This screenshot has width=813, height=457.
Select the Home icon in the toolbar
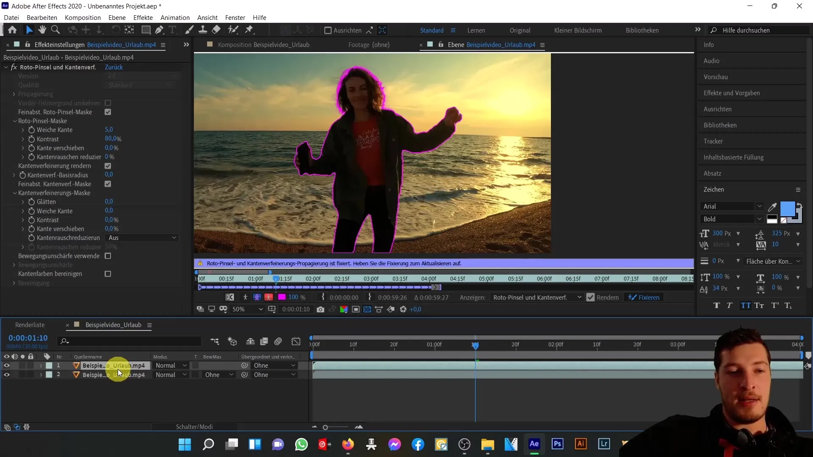coord(12,30)
